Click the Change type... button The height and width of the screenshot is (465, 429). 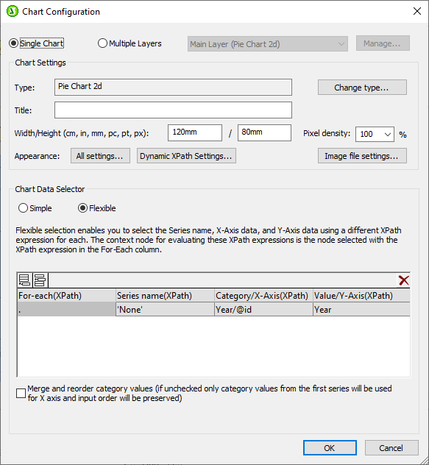[362, 87]
